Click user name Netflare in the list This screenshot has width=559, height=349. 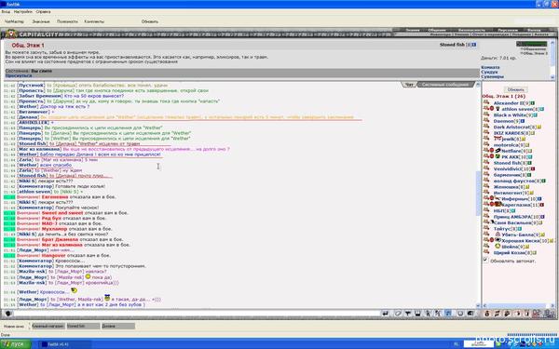coord(511,151)
